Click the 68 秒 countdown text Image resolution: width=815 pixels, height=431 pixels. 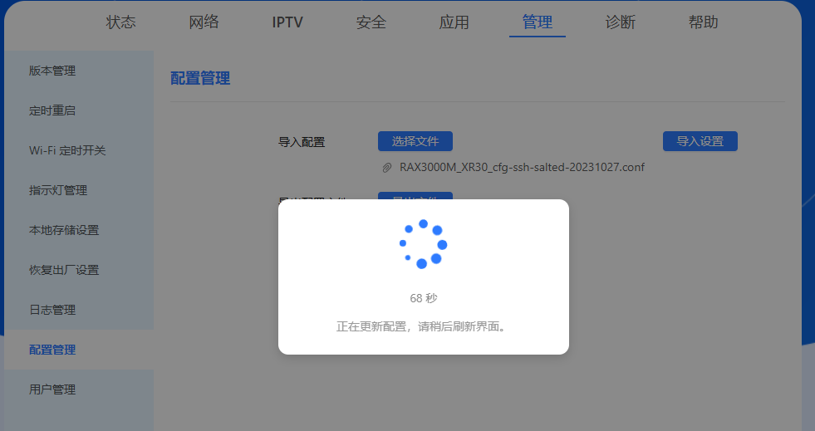tap(424, 298)
